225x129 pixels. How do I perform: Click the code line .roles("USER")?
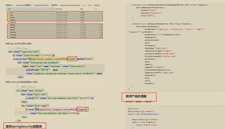(x=147, y=16)
